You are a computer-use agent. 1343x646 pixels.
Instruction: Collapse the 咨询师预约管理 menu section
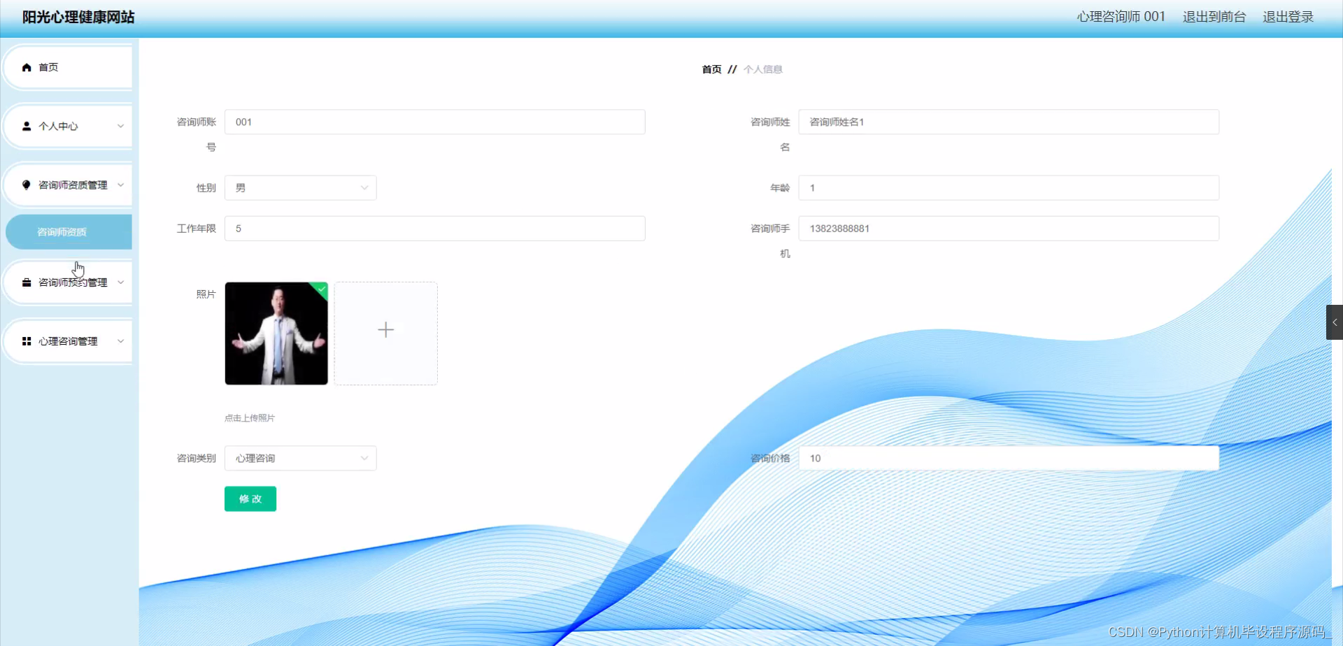(x=120, y=282)
